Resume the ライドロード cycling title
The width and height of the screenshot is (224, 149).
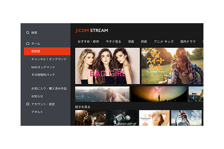[x=186, y=118]
